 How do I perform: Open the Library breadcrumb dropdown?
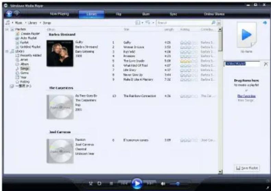click(26, 23)
